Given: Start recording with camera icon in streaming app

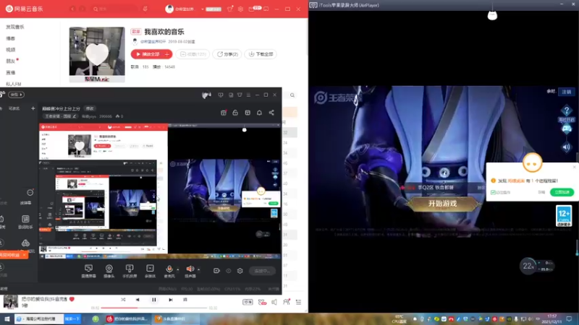Looking at the screenshot, I should pyautogui.click(x=216, y=271).
